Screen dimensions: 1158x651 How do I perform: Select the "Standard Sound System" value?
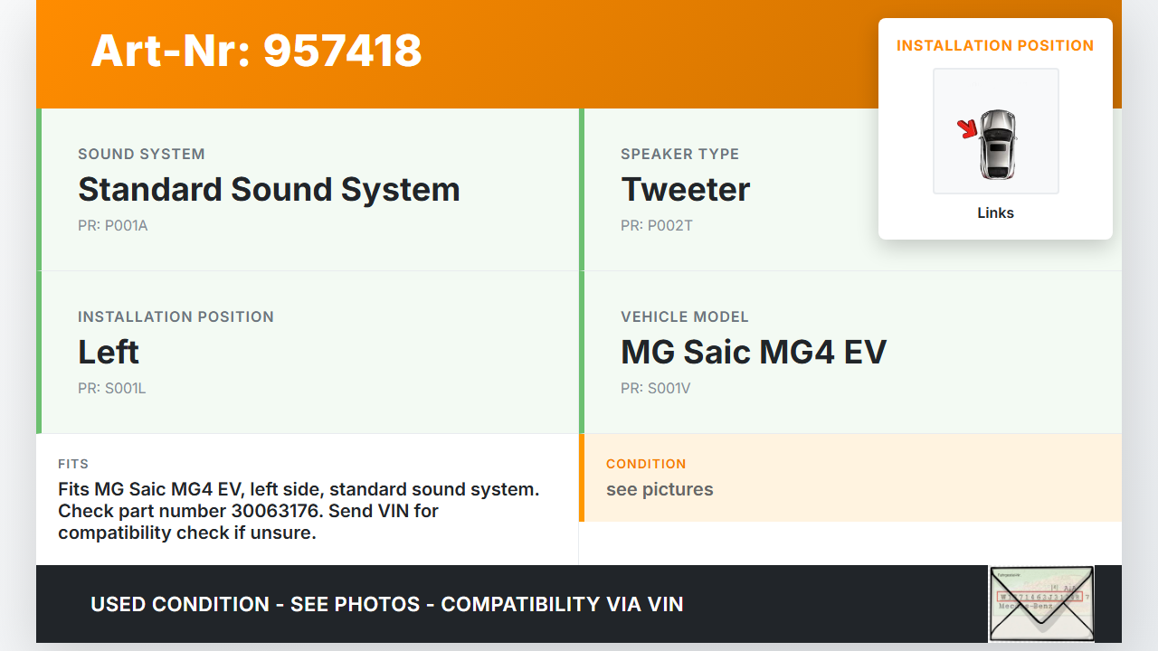(x=269, y=190)
